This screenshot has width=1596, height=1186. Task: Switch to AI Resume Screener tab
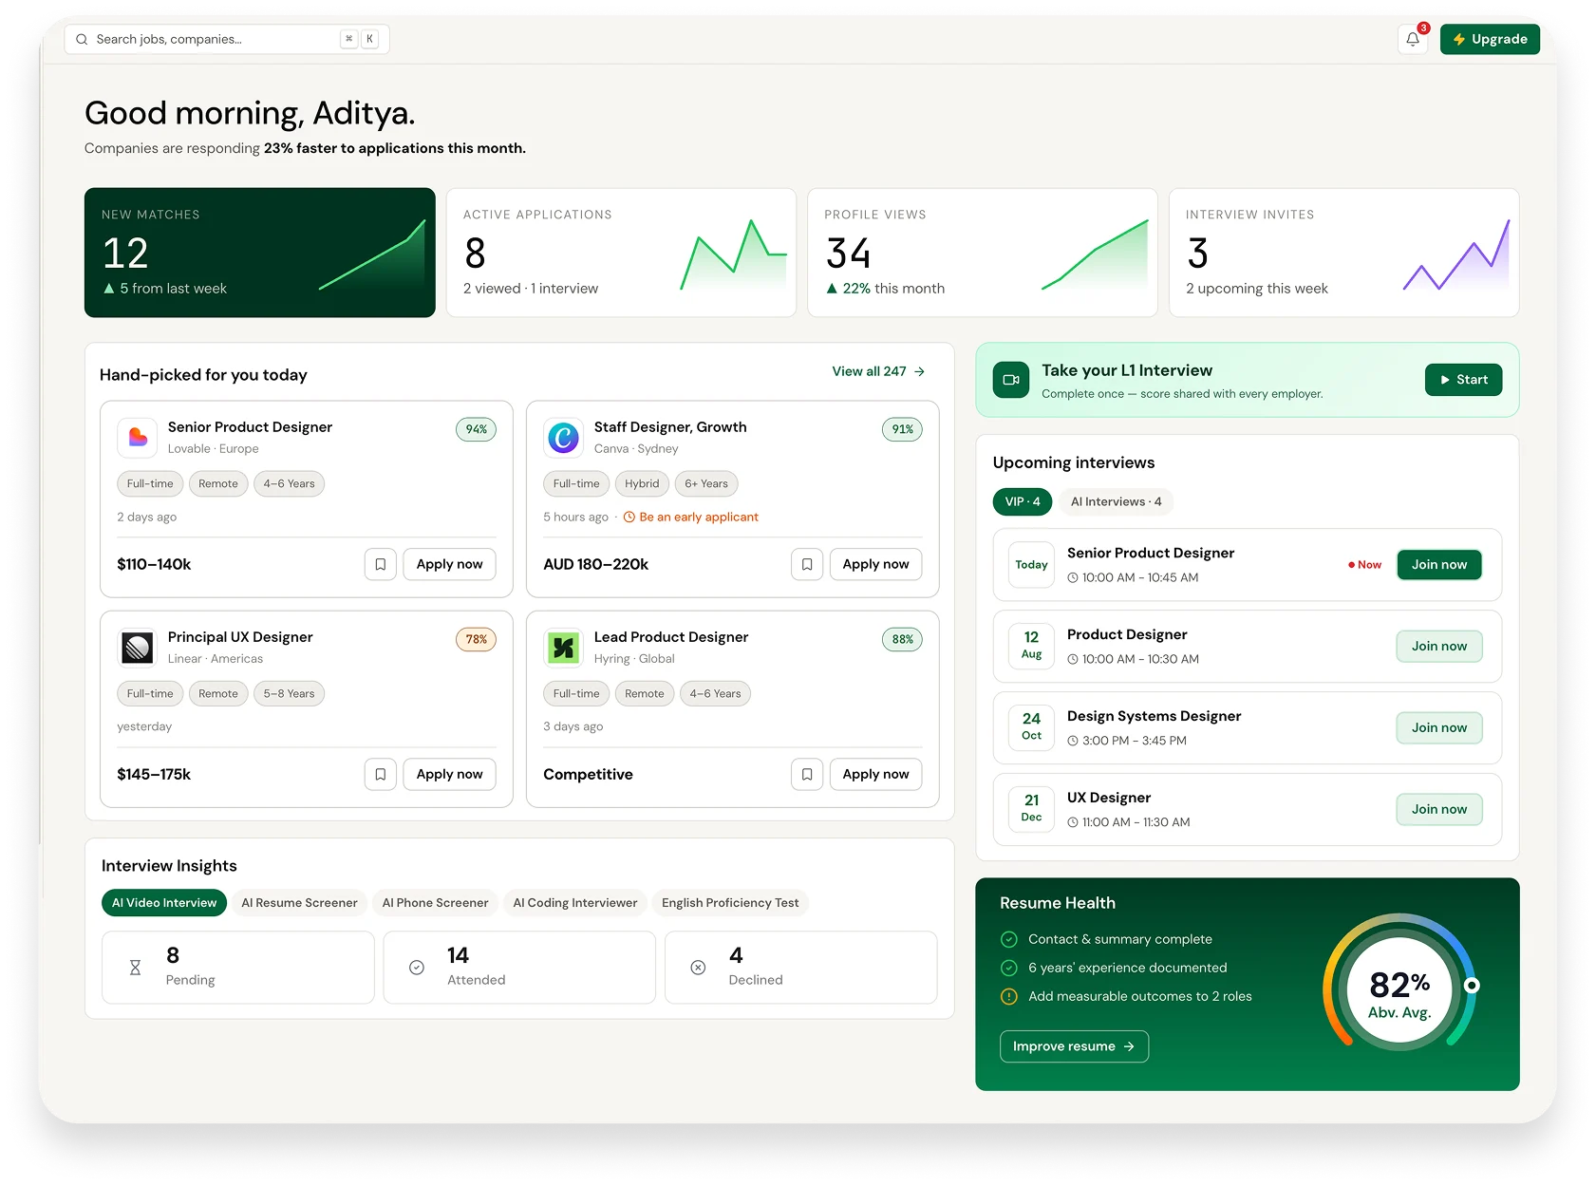tap(299, 902)
